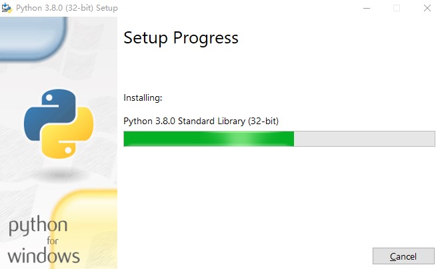Click the yellow snake half of Python logo
Image resolution: width=440 pixels, height=269 pixels.
coord(67,133)
